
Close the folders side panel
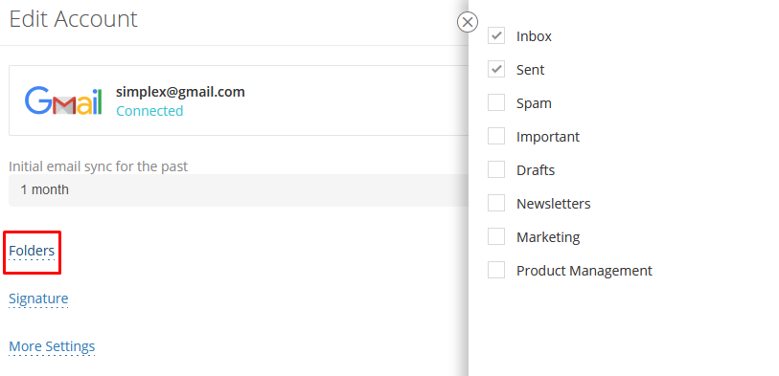467,22
